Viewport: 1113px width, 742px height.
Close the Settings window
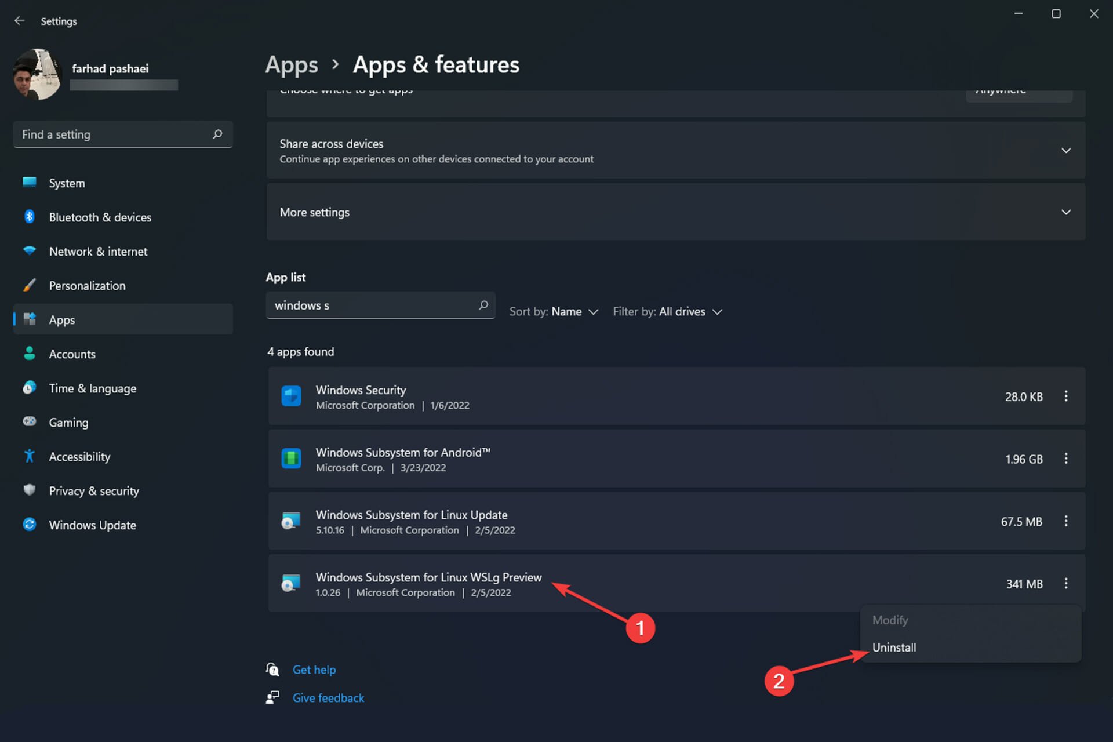coord(1094,13)
